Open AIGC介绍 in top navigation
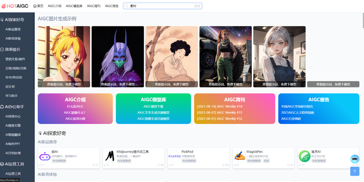Viewport: 364px width, 182px height. click(x=55, y=6)
